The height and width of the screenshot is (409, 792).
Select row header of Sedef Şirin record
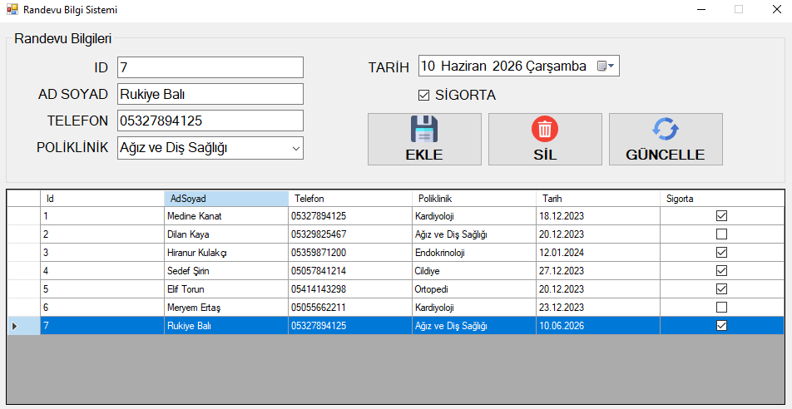[23, 271]
